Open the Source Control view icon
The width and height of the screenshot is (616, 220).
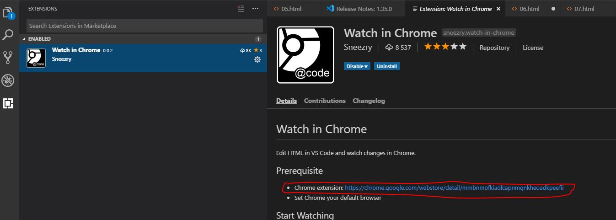(x=8, y=57)
